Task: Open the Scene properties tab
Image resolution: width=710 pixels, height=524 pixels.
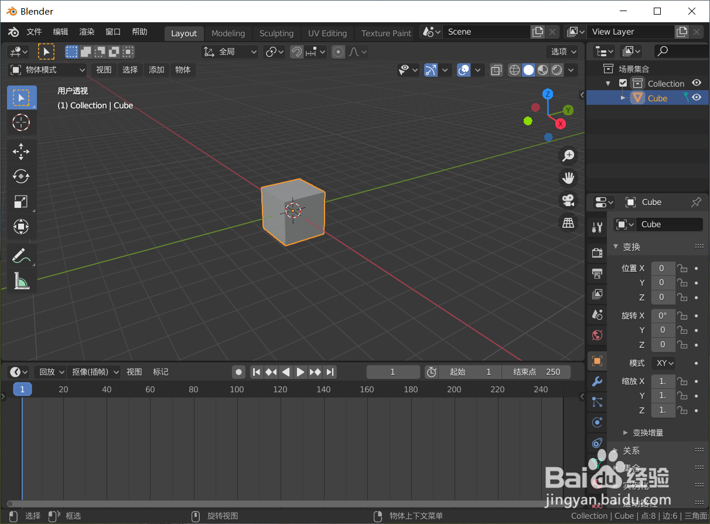Action: (x=597, y=314)
